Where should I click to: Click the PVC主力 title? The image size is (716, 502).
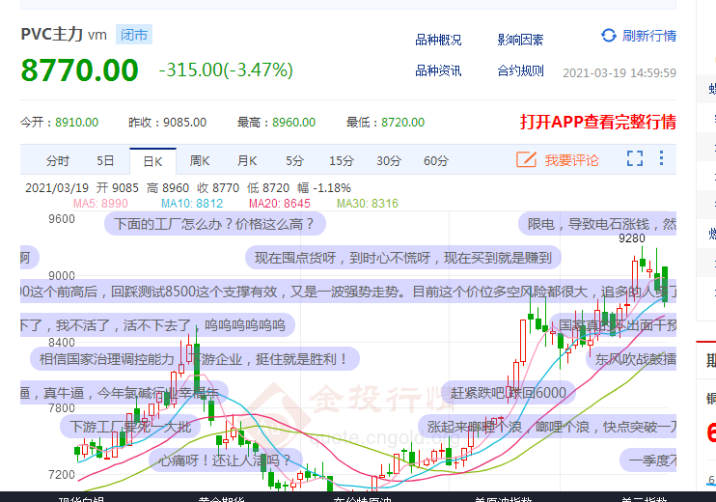(x=51, y=34)
